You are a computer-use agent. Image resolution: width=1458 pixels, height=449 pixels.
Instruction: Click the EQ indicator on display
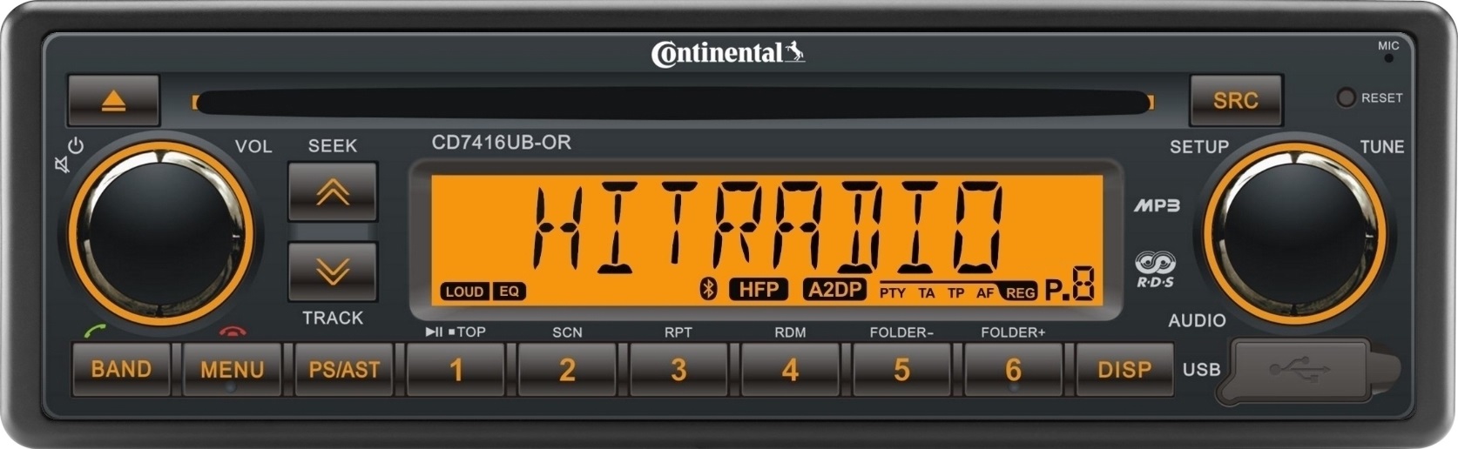coord(509,292)
